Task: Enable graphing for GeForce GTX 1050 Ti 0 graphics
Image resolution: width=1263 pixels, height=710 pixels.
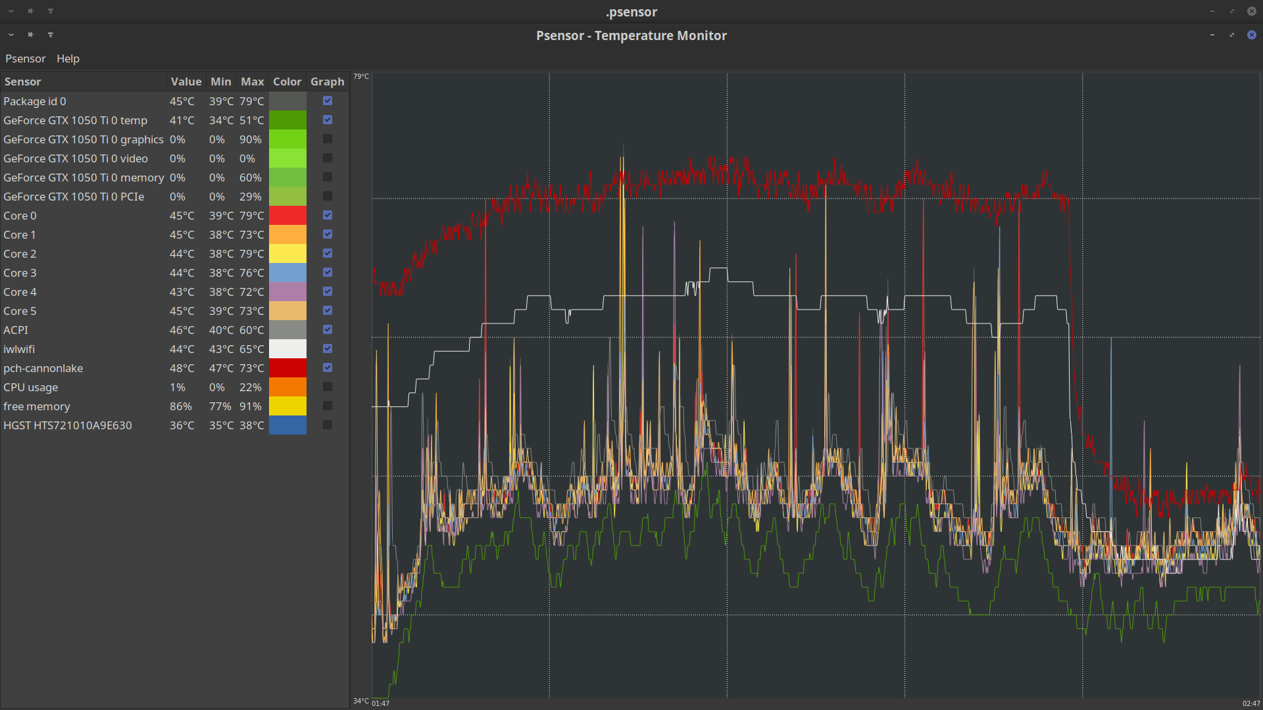Action: tap(327, 139)
